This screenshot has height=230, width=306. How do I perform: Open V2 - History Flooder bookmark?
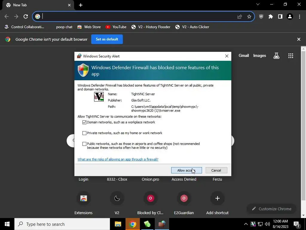tap(151, 27)
